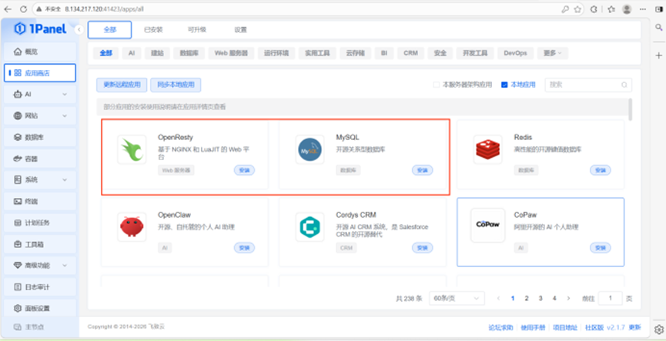Screen dimensions: 666x341
Task: Expand 高级功能 submenu in sidebar
Action: click(x=65, y=266)
